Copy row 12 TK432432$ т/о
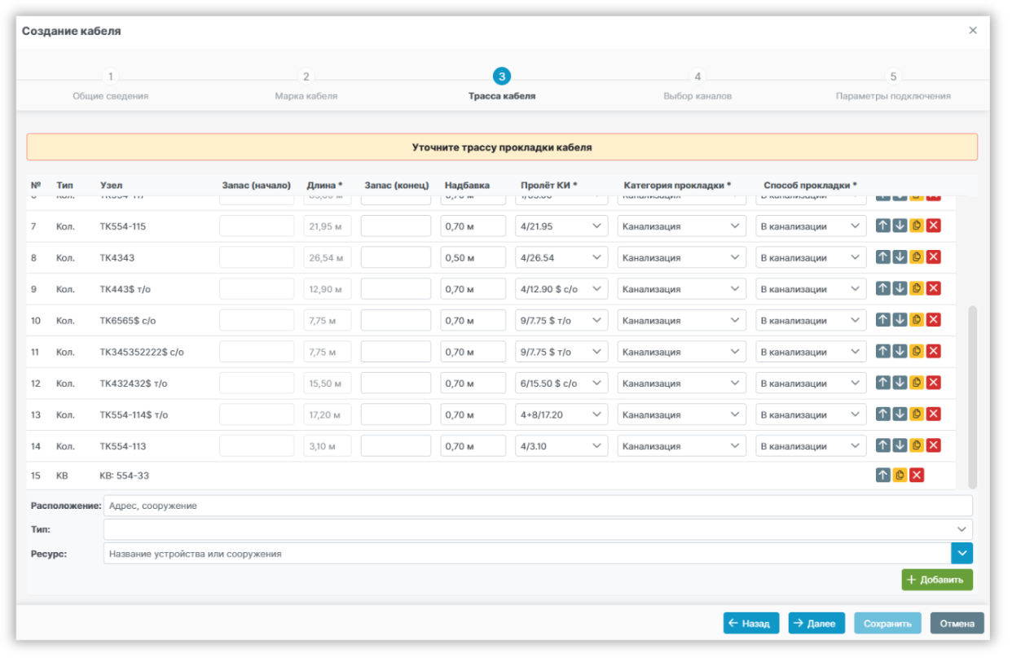The image size is (1012, 662). coord(917,383)
